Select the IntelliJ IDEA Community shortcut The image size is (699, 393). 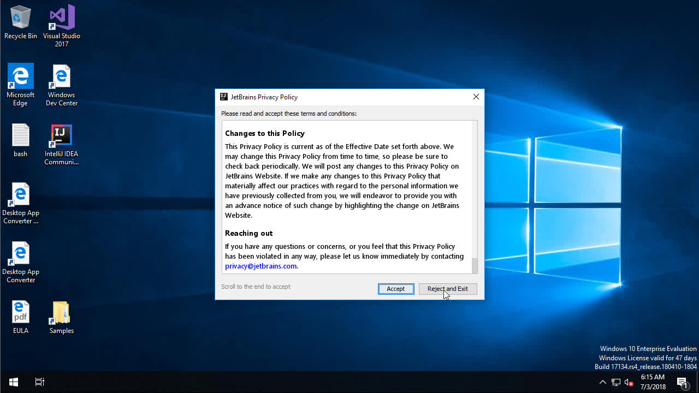pos(62,144)
